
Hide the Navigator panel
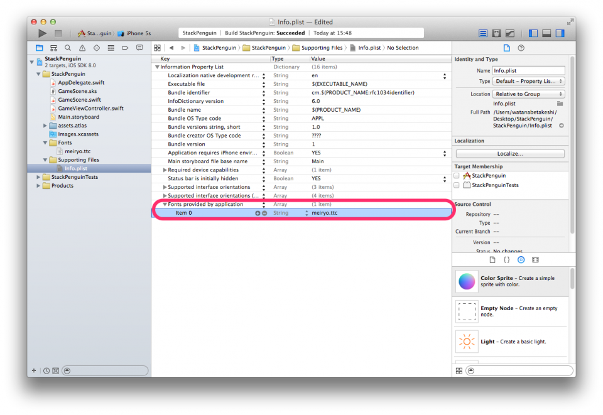(x=533, y=33)
